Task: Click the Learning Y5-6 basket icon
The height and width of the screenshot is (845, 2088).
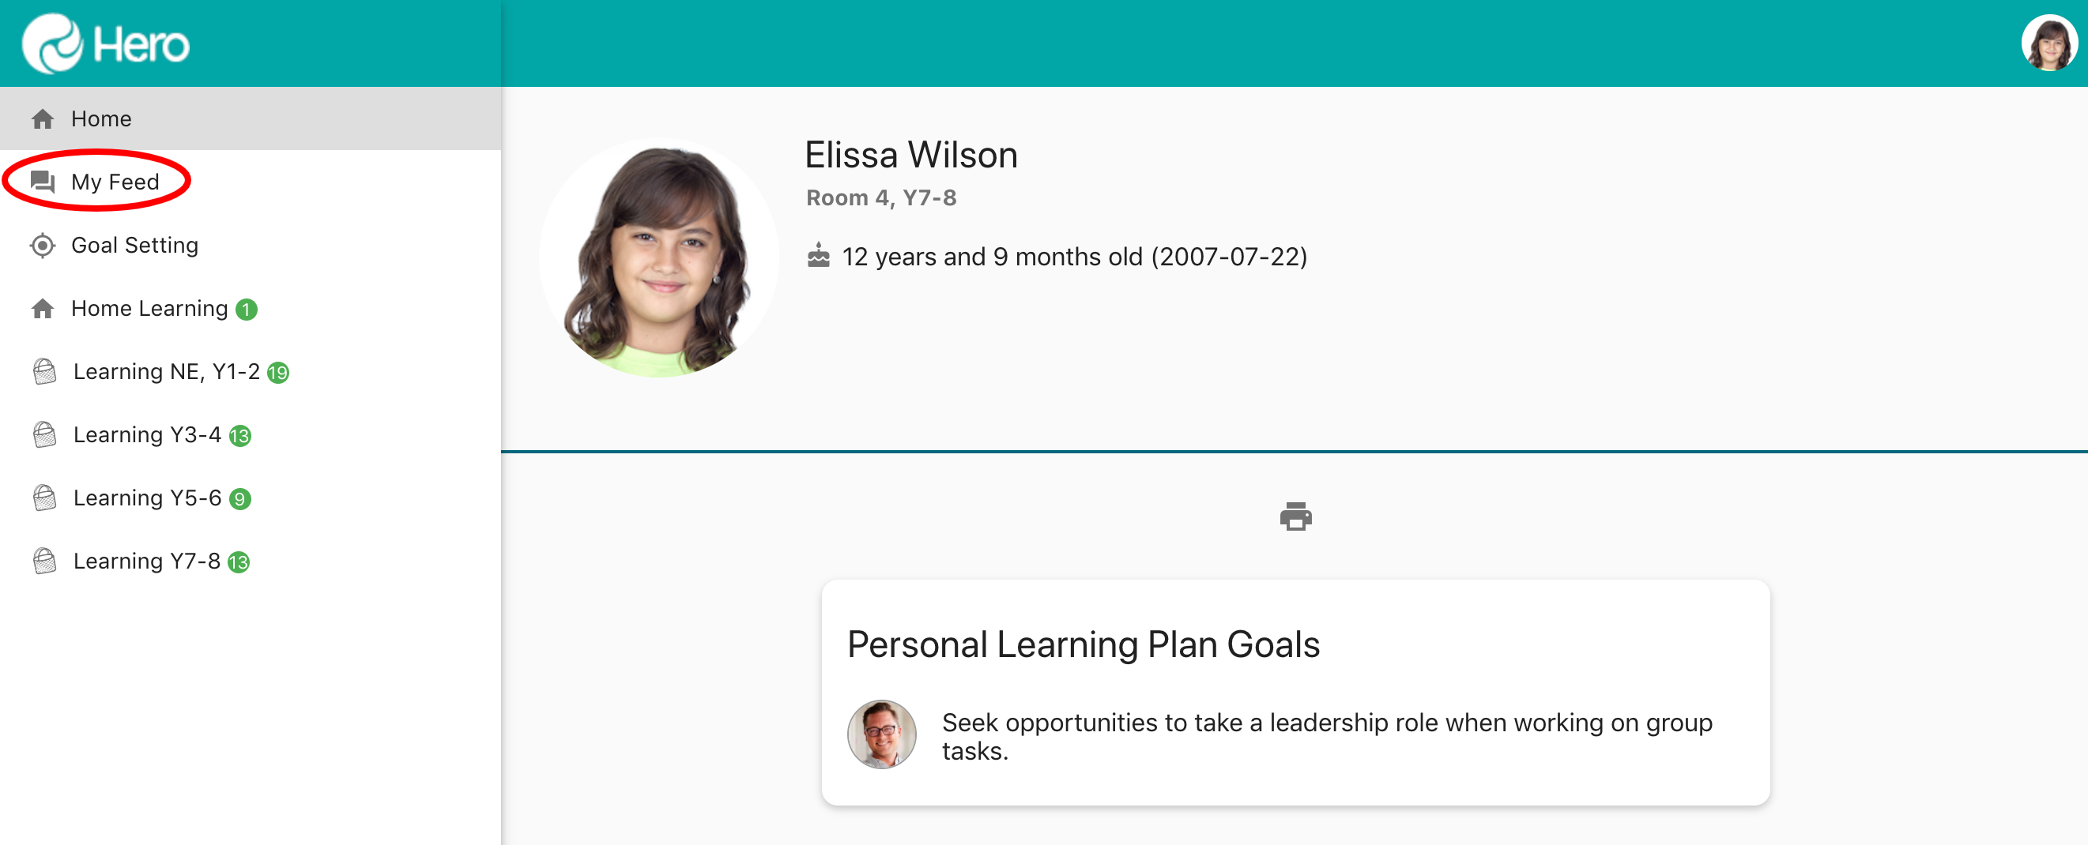Action: tap(44, 498)
